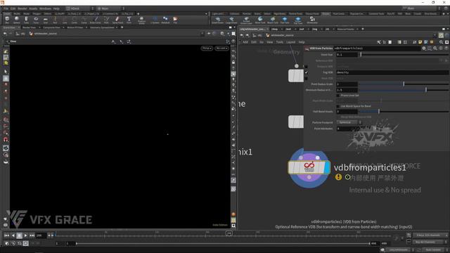Select the L-System shelf tool

155,20
